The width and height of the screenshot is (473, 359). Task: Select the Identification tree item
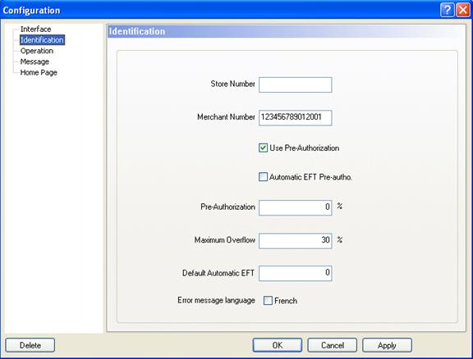click(x=42, y=40)
